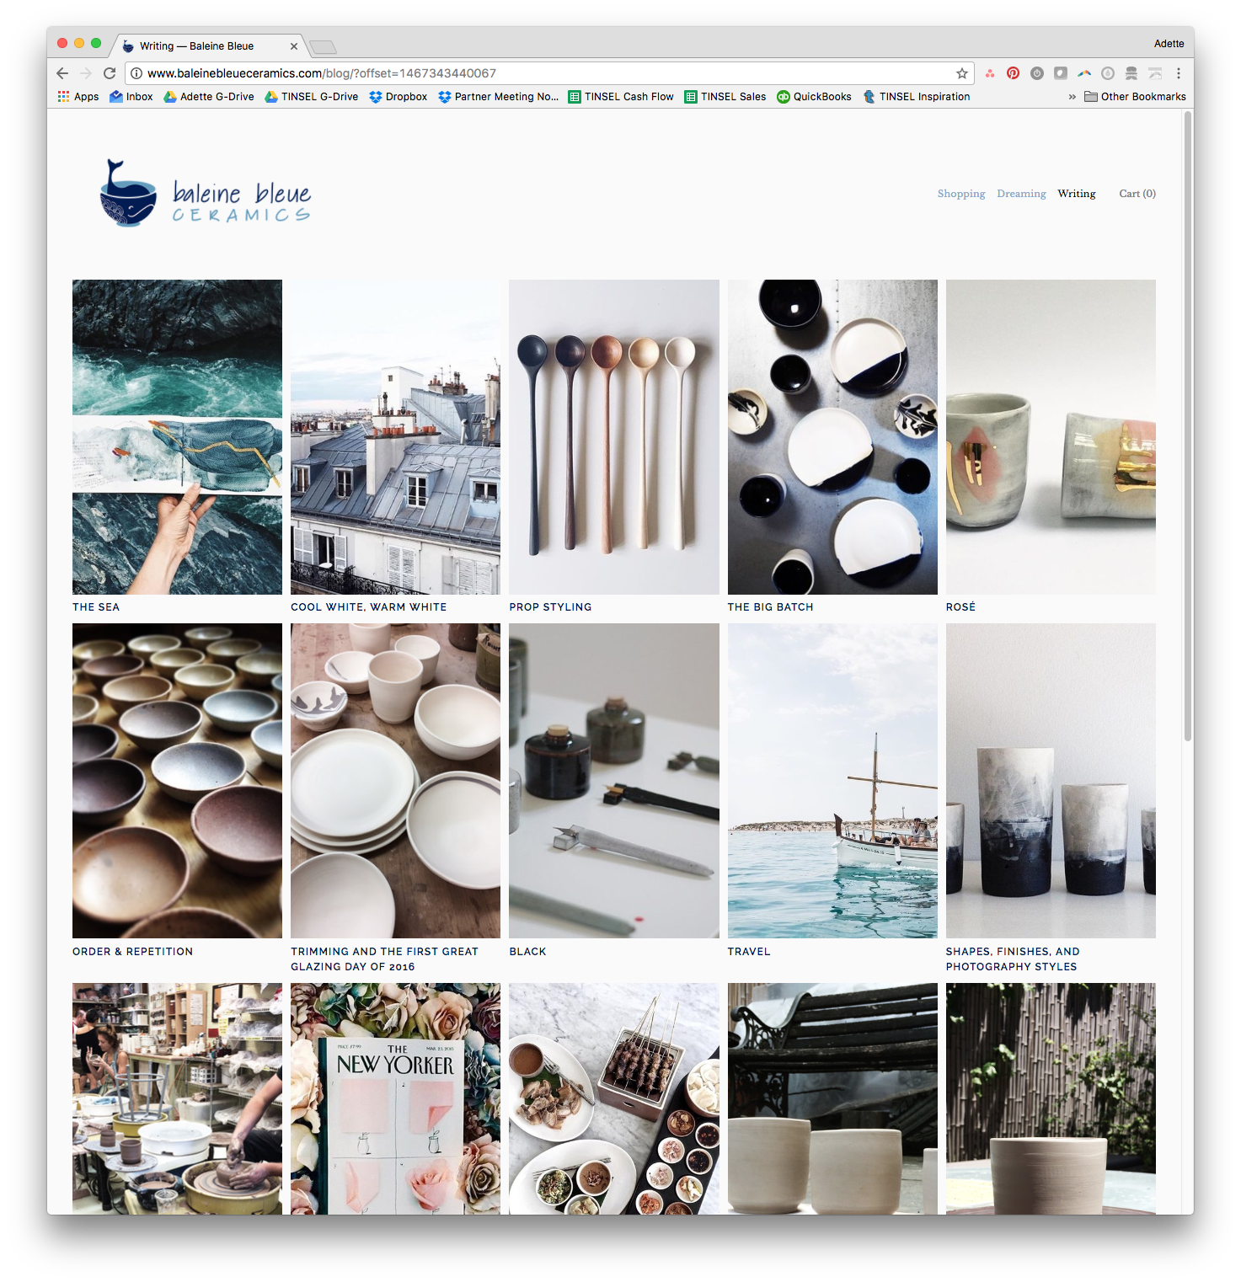The width and height of the screenshot is (1241, 1282).
Task: Open the Writing page in navigation
Action: (x=1077, y=194)
